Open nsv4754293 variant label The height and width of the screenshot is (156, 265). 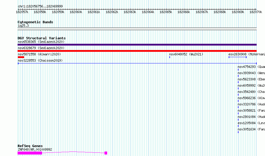251,67
